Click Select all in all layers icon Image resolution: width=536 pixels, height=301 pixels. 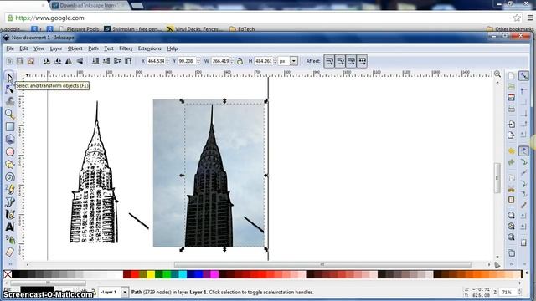(20, 61)
